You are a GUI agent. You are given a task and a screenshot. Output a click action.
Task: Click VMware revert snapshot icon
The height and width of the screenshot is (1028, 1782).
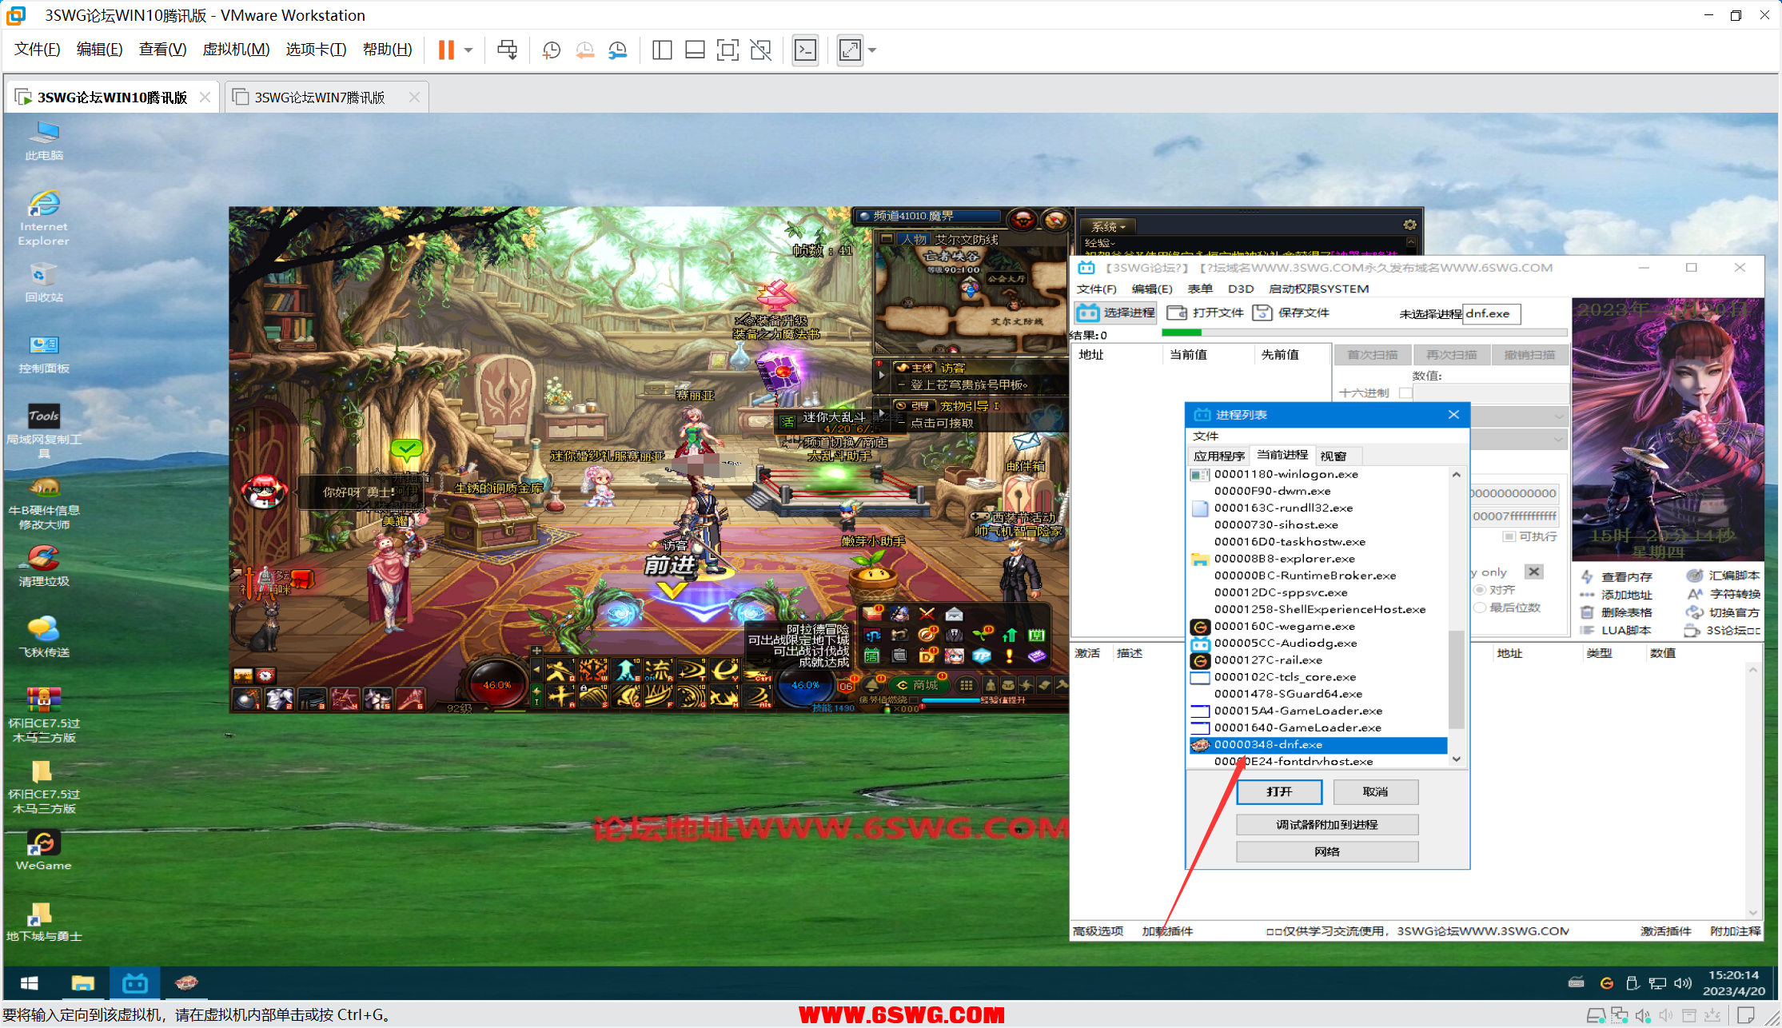[x=585, y=50]
